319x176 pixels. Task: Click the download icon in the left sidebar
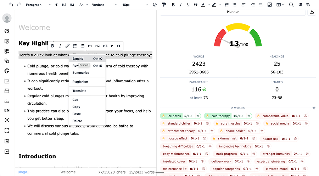[x=7, y=101]
